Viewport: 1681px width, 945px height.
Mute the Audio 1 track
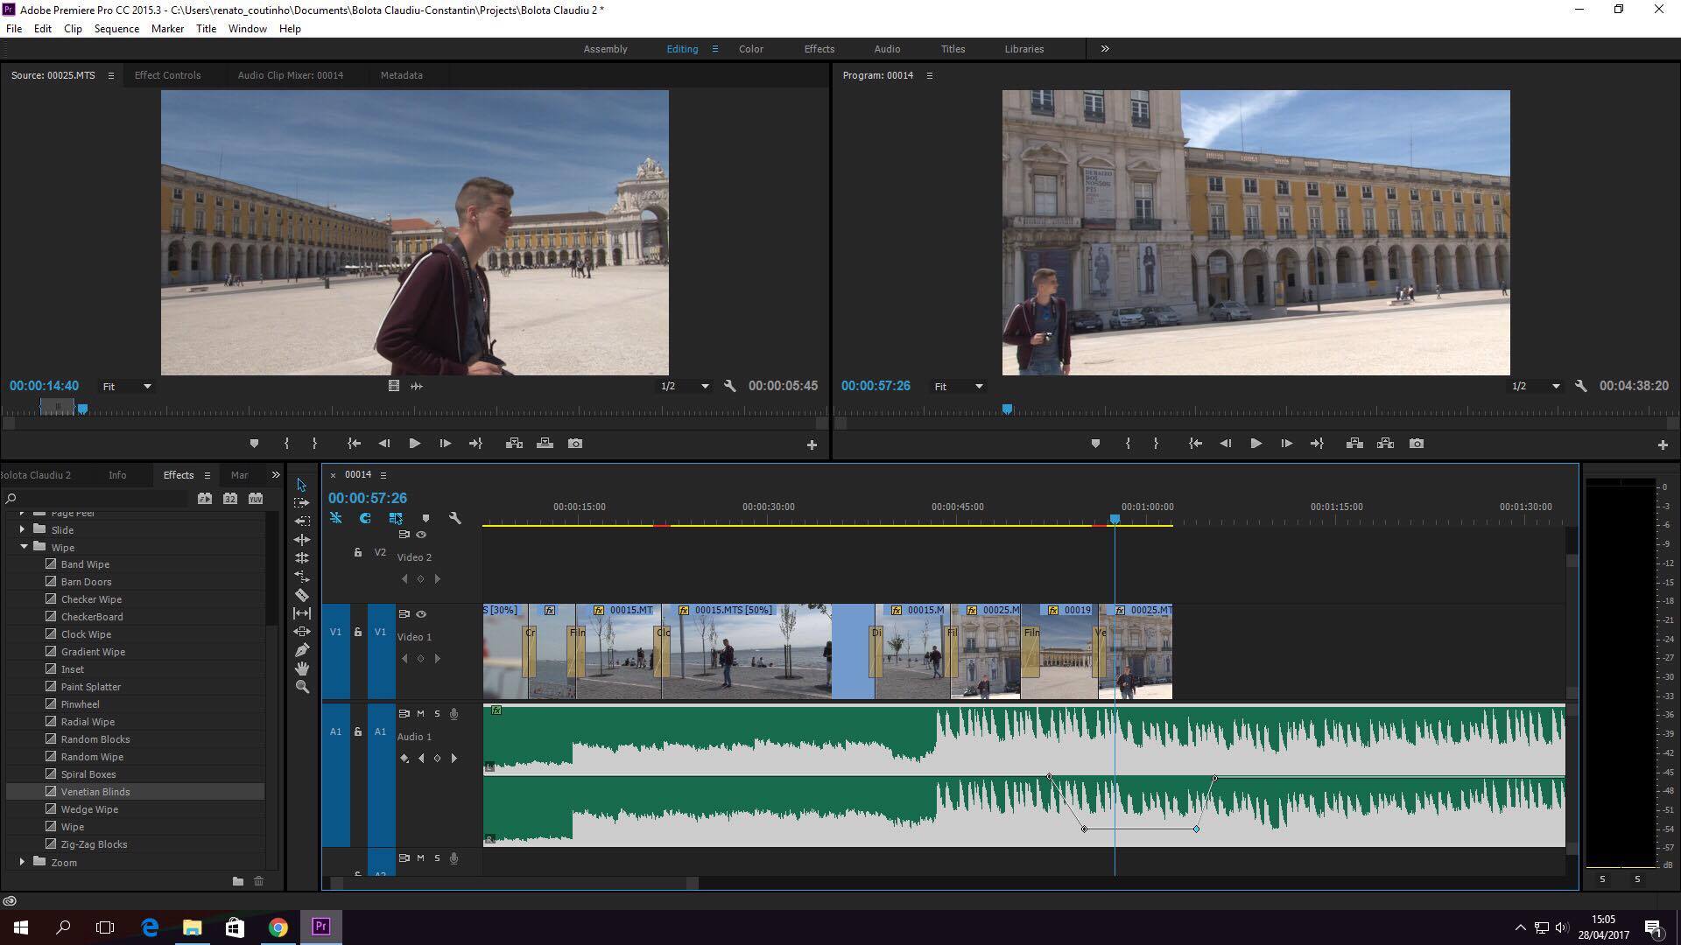420,714
